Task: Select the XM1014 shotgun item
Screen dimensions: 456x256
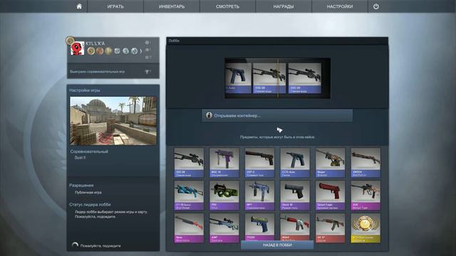Action: pyautogui.click(x=366, y=163)
